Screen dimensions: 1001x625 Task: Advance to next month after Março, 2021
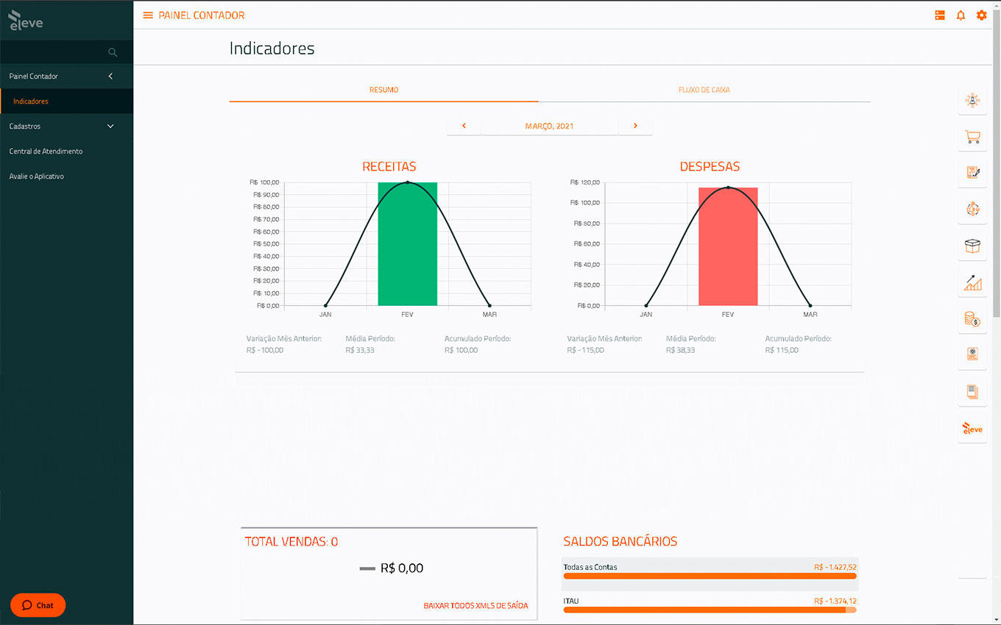pos(635,126)
